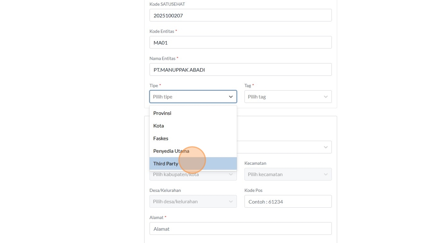The image size is (434, 243).
Task: Edit the Nama Entitas text field
Action: [240, 70]
